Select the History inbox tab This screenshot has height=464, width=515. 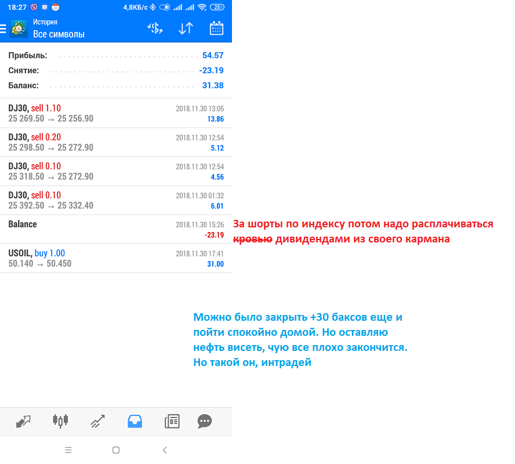(x=135, y=421)
